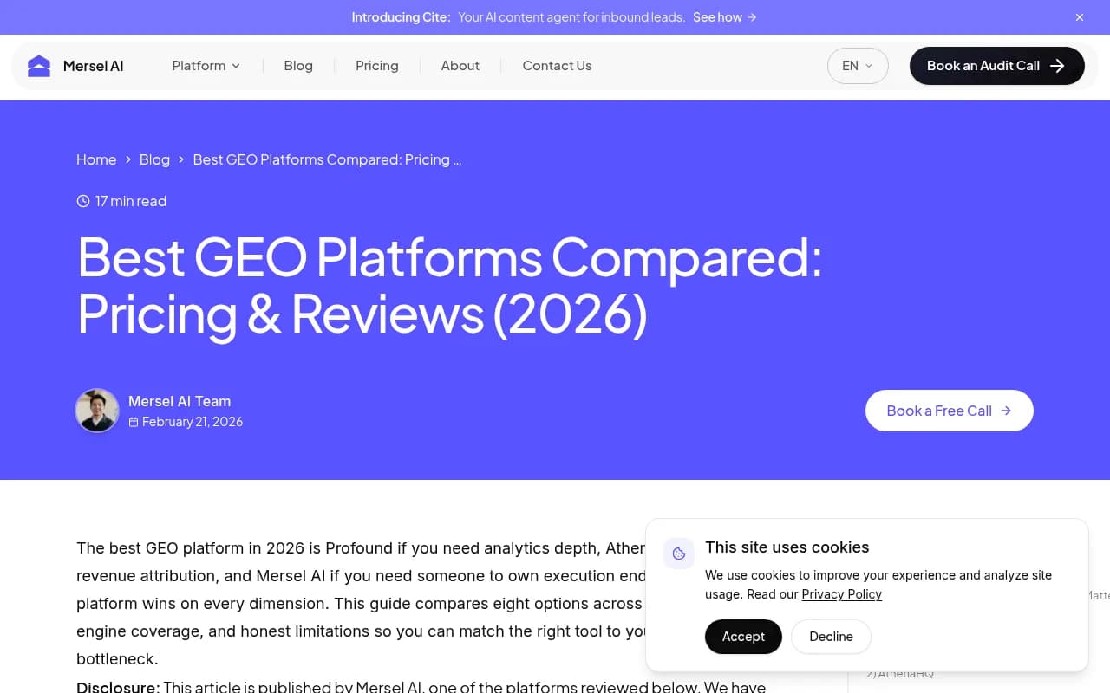The image size is (1110, 693).
Task: Open the Privacy Policy link
Action: [841, 594]
